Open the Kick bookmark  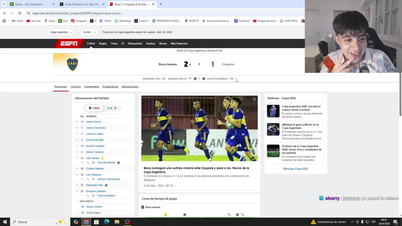pos(63,21)
